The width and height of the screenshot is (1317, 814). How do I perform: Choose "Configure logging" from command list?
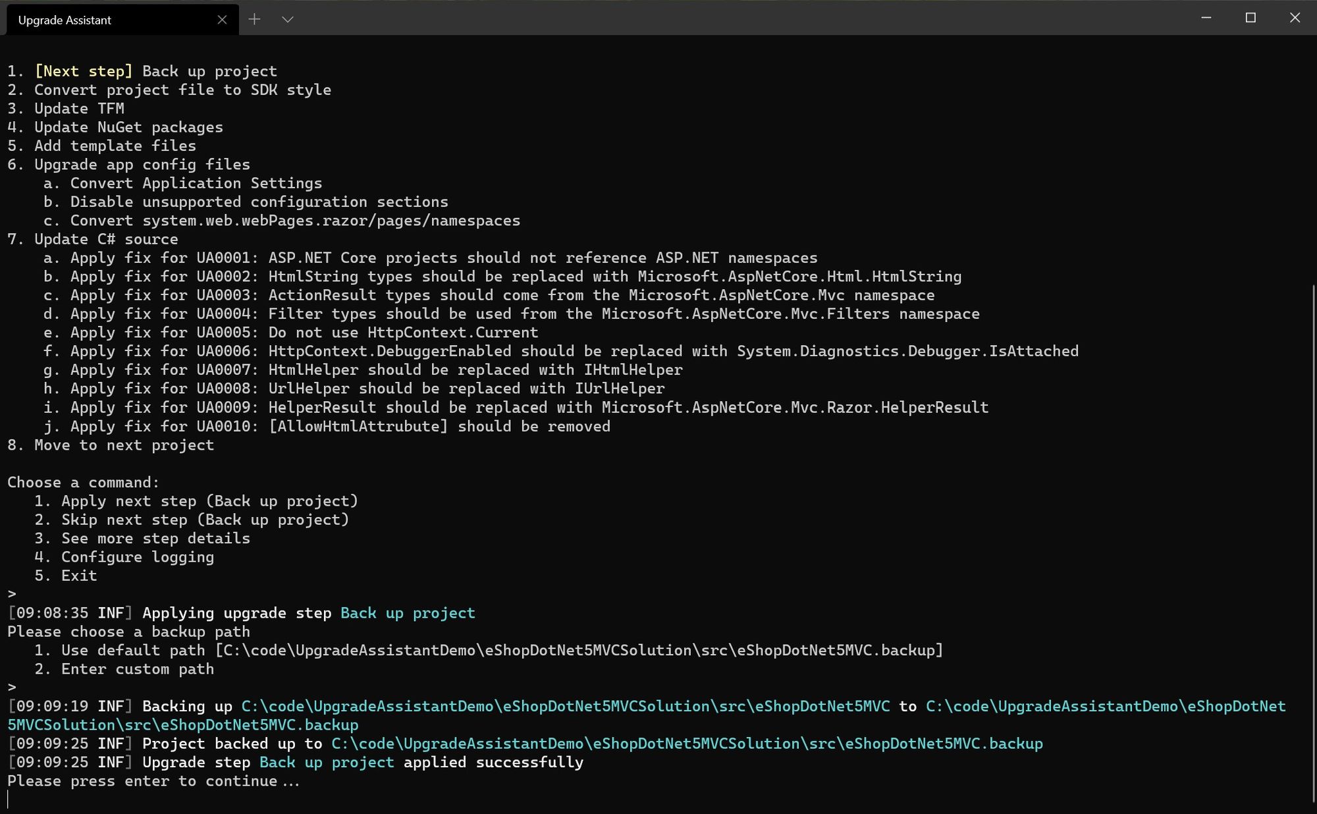[138, 556]
